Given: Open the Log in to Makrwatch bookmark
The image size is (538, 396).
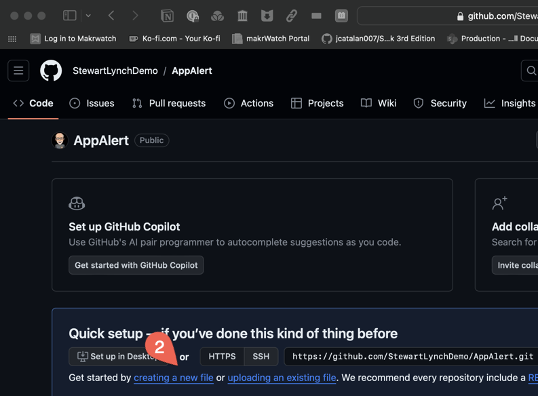Looking at the screenshot, I should (x=73, y=39).
